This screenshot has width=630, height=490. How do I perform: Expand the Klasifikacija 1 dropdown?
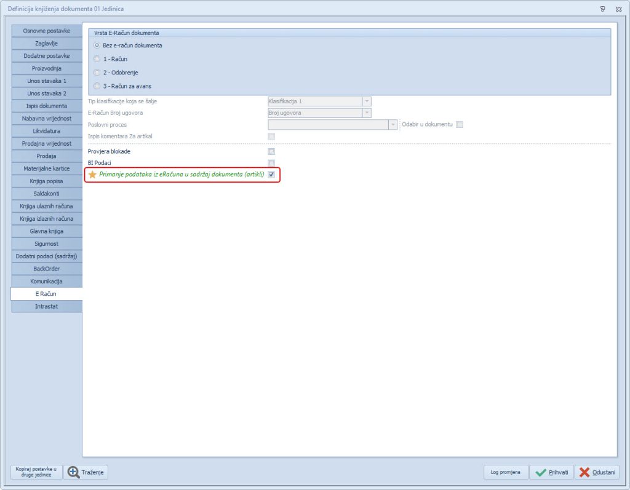[367, 101]
